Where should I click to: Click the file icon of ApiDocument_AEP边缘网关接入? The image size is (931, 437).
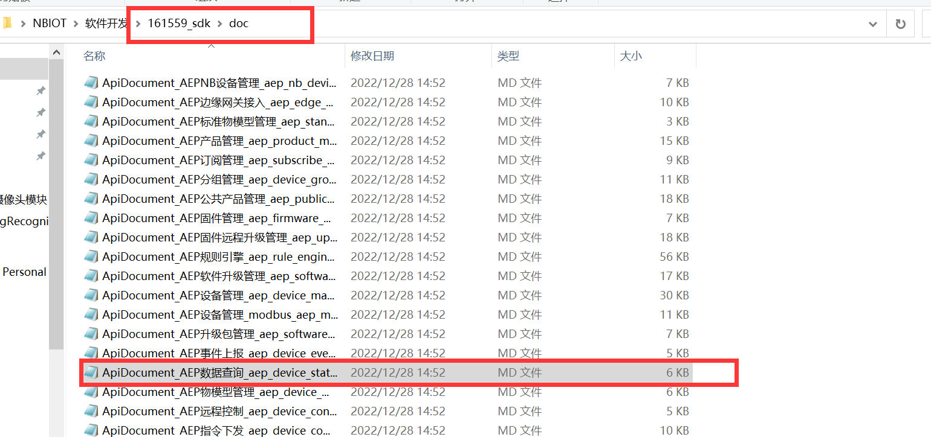pos(91,102)
